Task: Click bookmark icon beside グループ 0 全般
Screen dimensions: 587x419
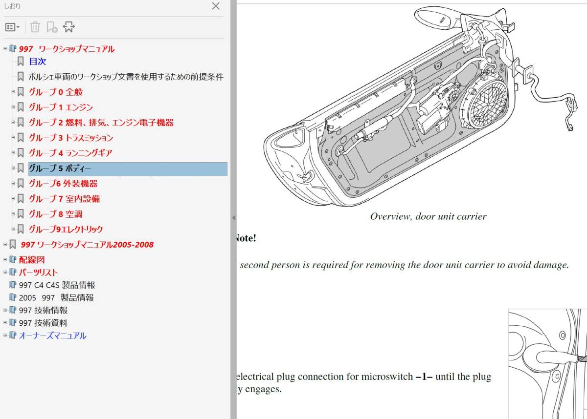Action: pos(21,92)
